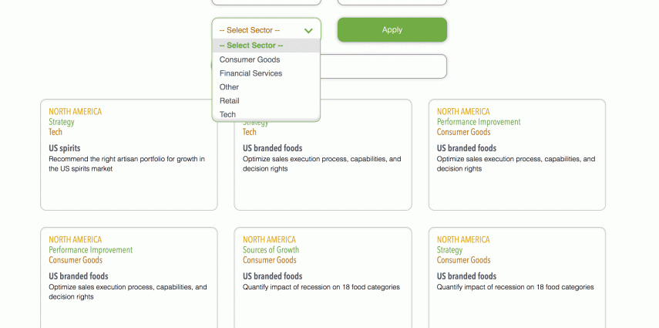The image size is (659, 328).
Task: Click the partially visible field above Apply
Action: tap(392, 2)
